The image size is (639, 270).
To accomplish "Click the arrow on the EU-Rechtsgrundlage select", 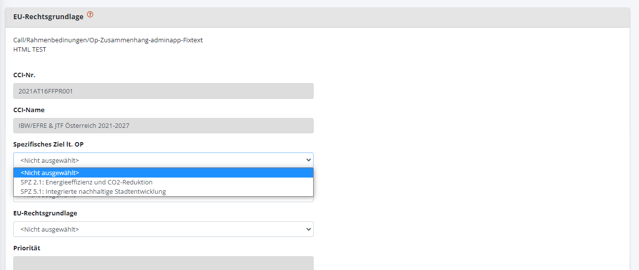I will [308, 229].
